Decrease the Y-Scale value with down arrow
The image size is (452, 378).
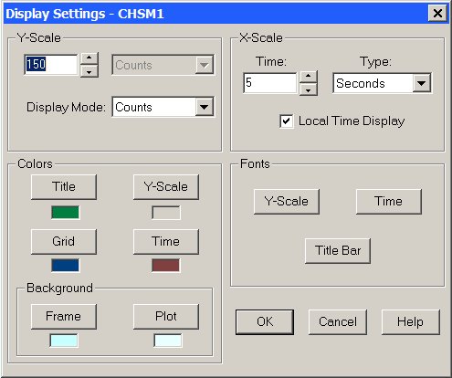[x=89, y=72]
